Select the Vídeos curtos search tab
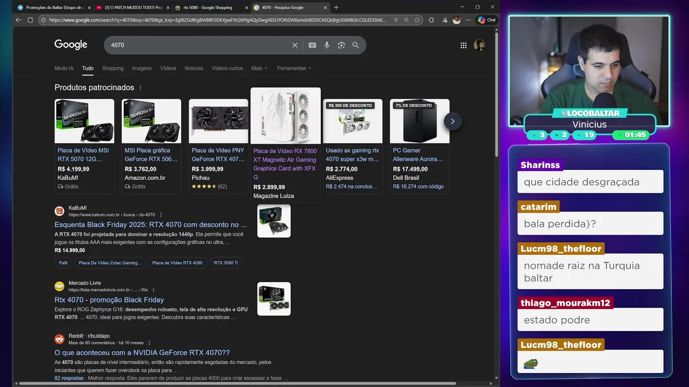The image size is (689, 387). (x=227, y=68)
